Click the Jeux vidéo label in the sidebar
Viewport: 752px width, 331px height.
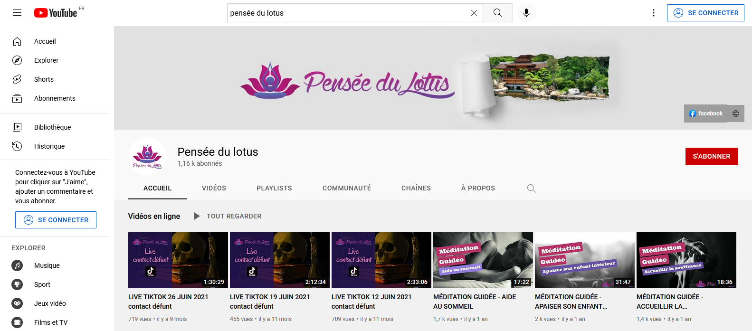(50, 303)
